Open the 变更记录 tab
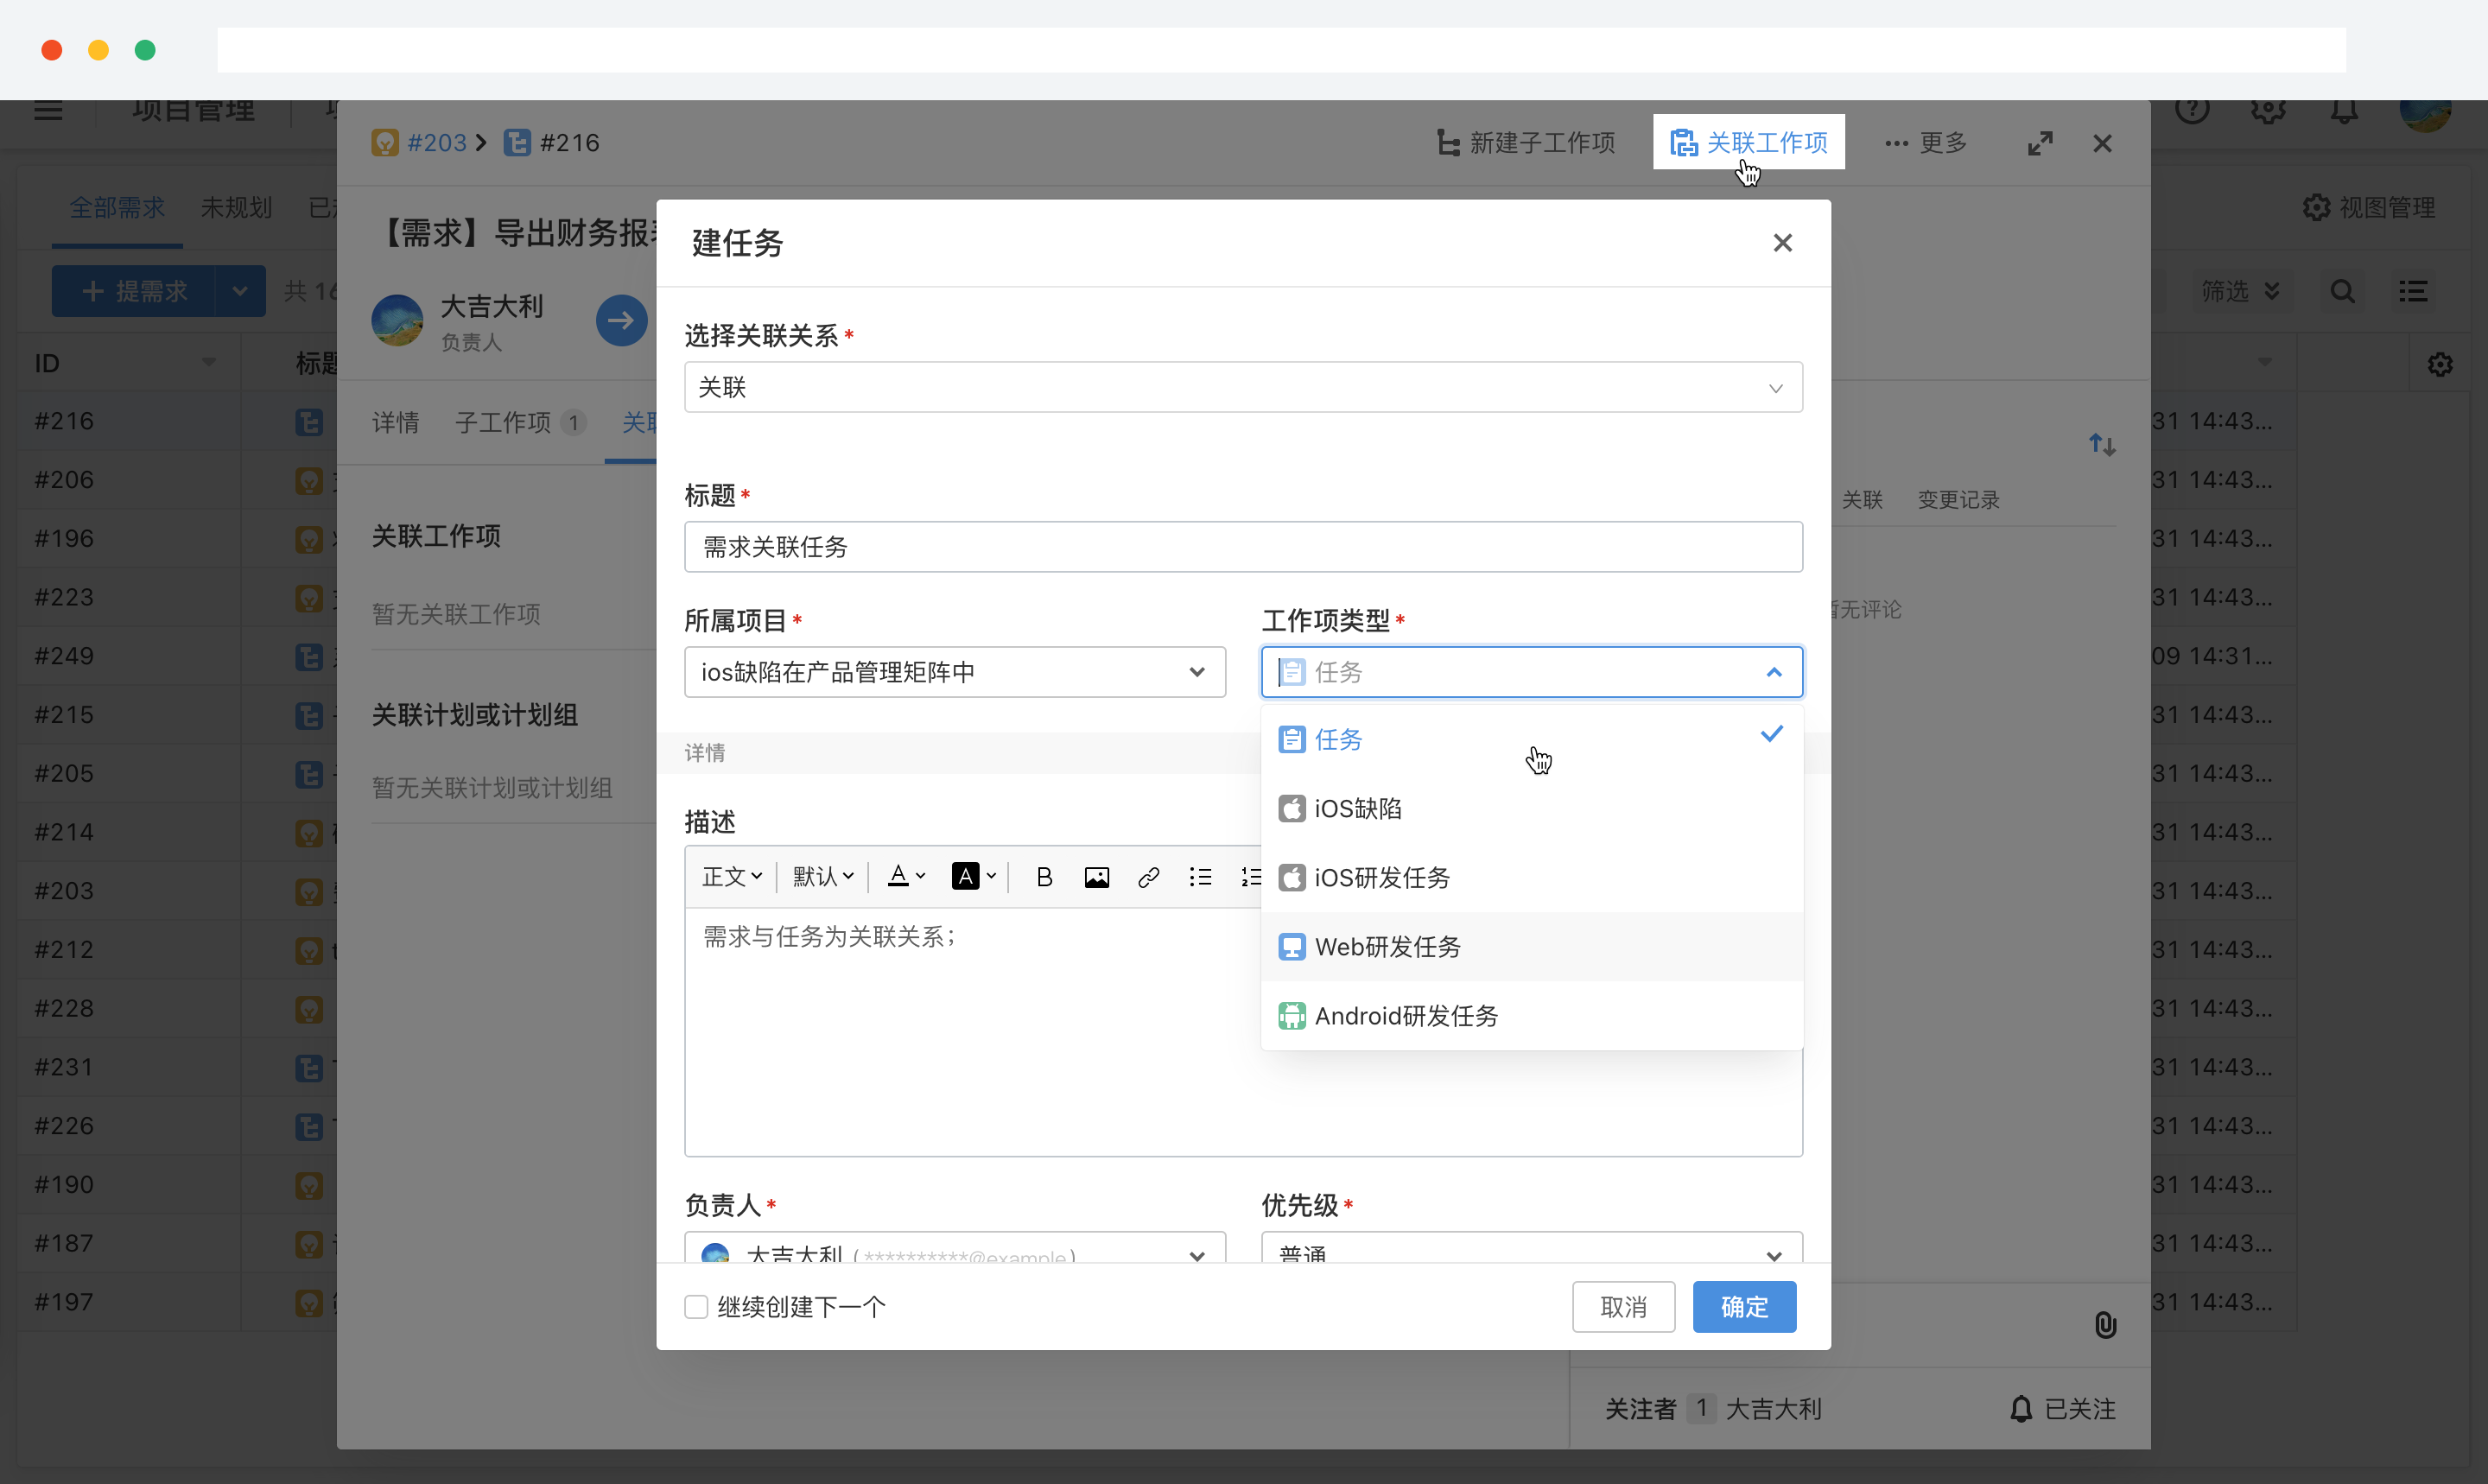2488x1484 pixels. coord(1957,499)
